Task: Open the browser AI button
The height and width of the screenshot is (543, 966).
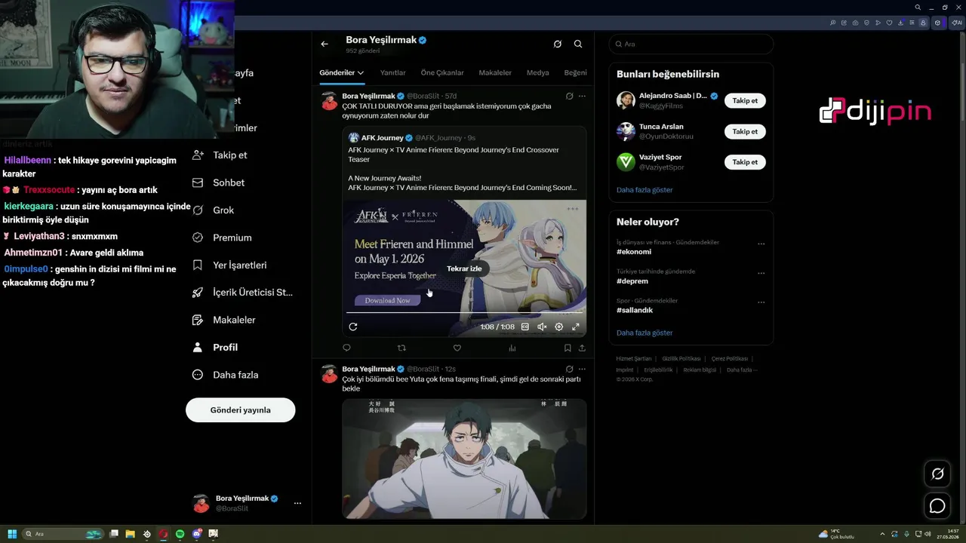Action: click(957, 23)
